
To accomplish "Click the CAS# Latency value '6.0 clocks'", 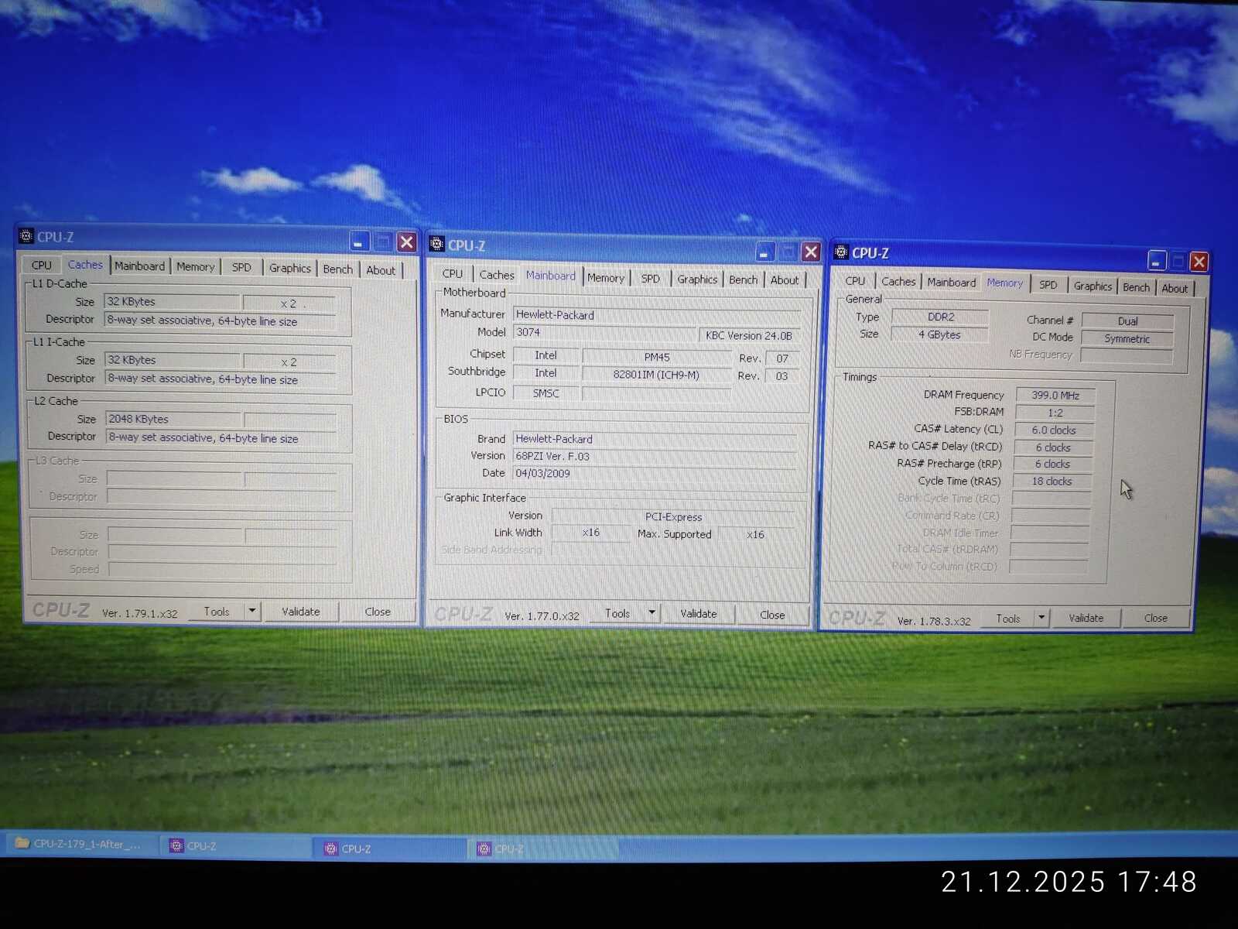I will 1055,430.
